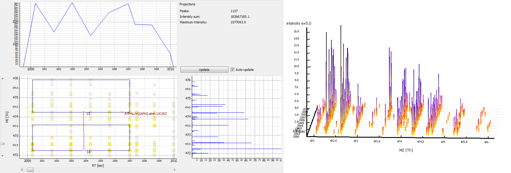Click the vertical 'MZ [Th]' axis label of 2D map
The image size is (511, 173).
click(x=7, y=117)
